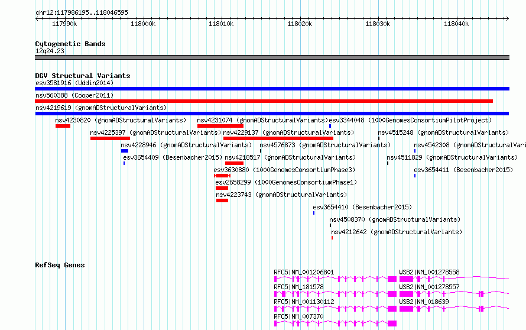Click the DGV Structural Variants track title
The height and width of the screenshot is (330, 526).
pos(83,76)
